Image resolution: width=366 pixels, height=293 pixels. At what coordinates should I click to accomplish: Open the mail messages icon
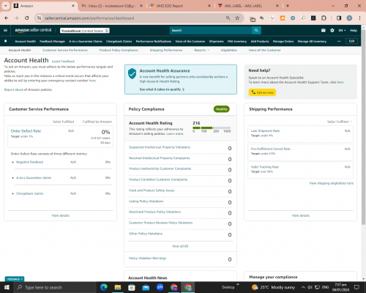click(x=324, y=30)
